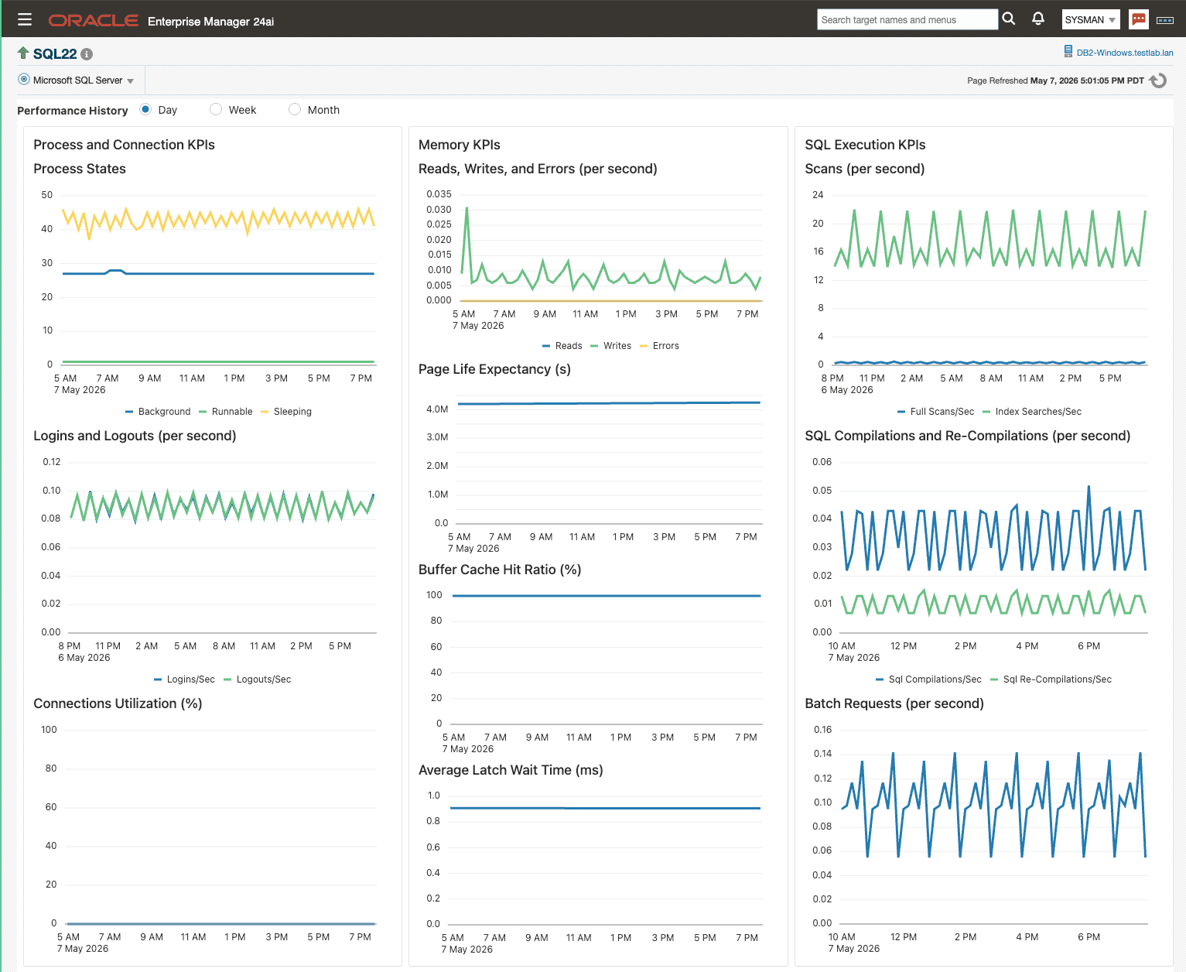Click the green target up-status arrow

coord(23,53)
